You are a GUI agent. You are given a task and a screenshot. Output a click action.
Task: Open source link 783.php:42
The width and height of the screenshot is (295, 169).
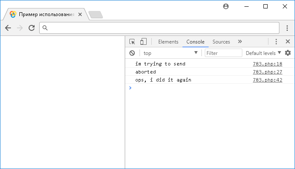(x=267, y=80)
